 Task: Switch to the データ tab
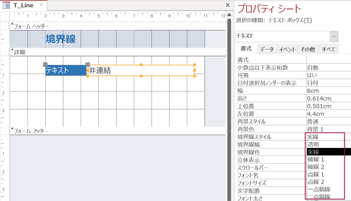coord(267,49)
